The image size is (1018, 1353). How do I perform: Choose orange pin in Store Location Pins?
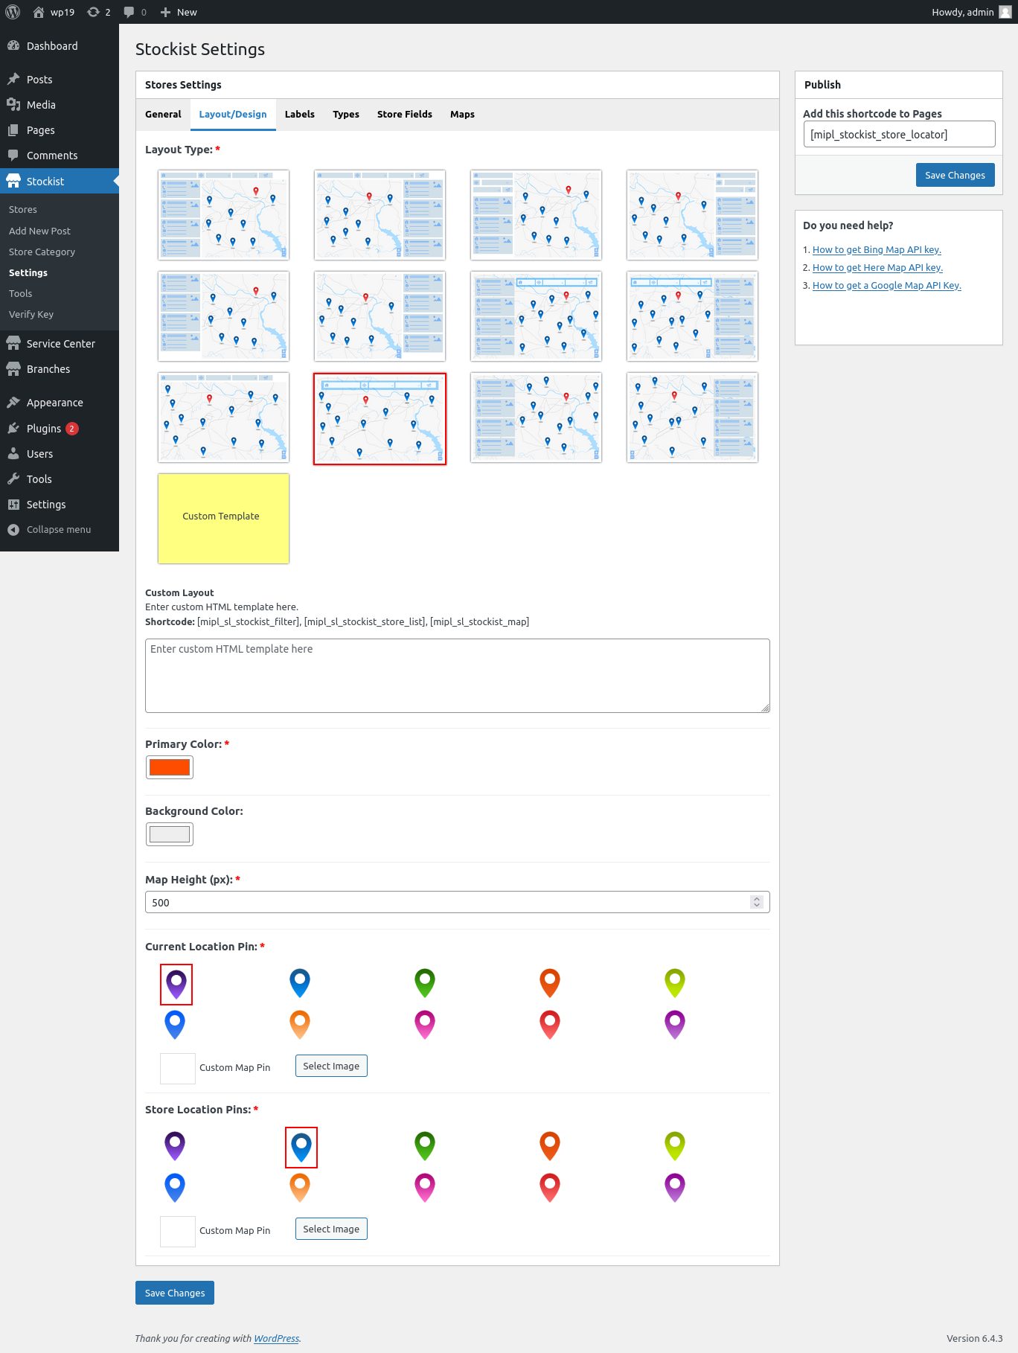click(x=300, y=1187)
